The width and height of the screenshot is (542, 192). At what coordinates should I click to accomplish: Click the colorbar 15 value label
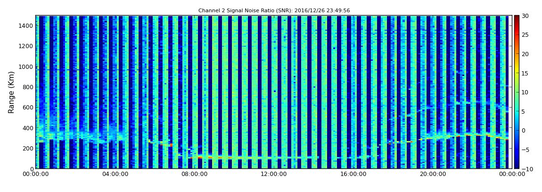(x=525, y=73)
